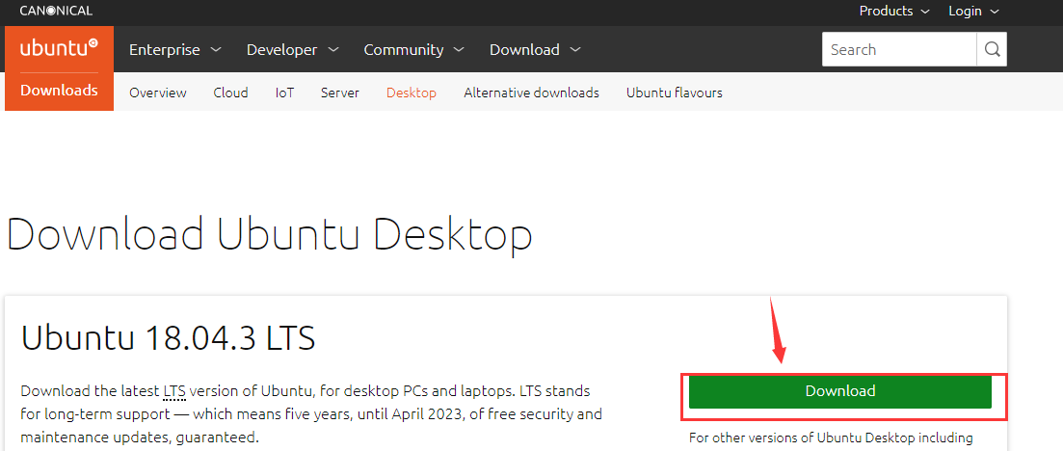This screenshot has width=1063, height=451.
Task: Select the Cloud tab
Action: tap(230, 93)
